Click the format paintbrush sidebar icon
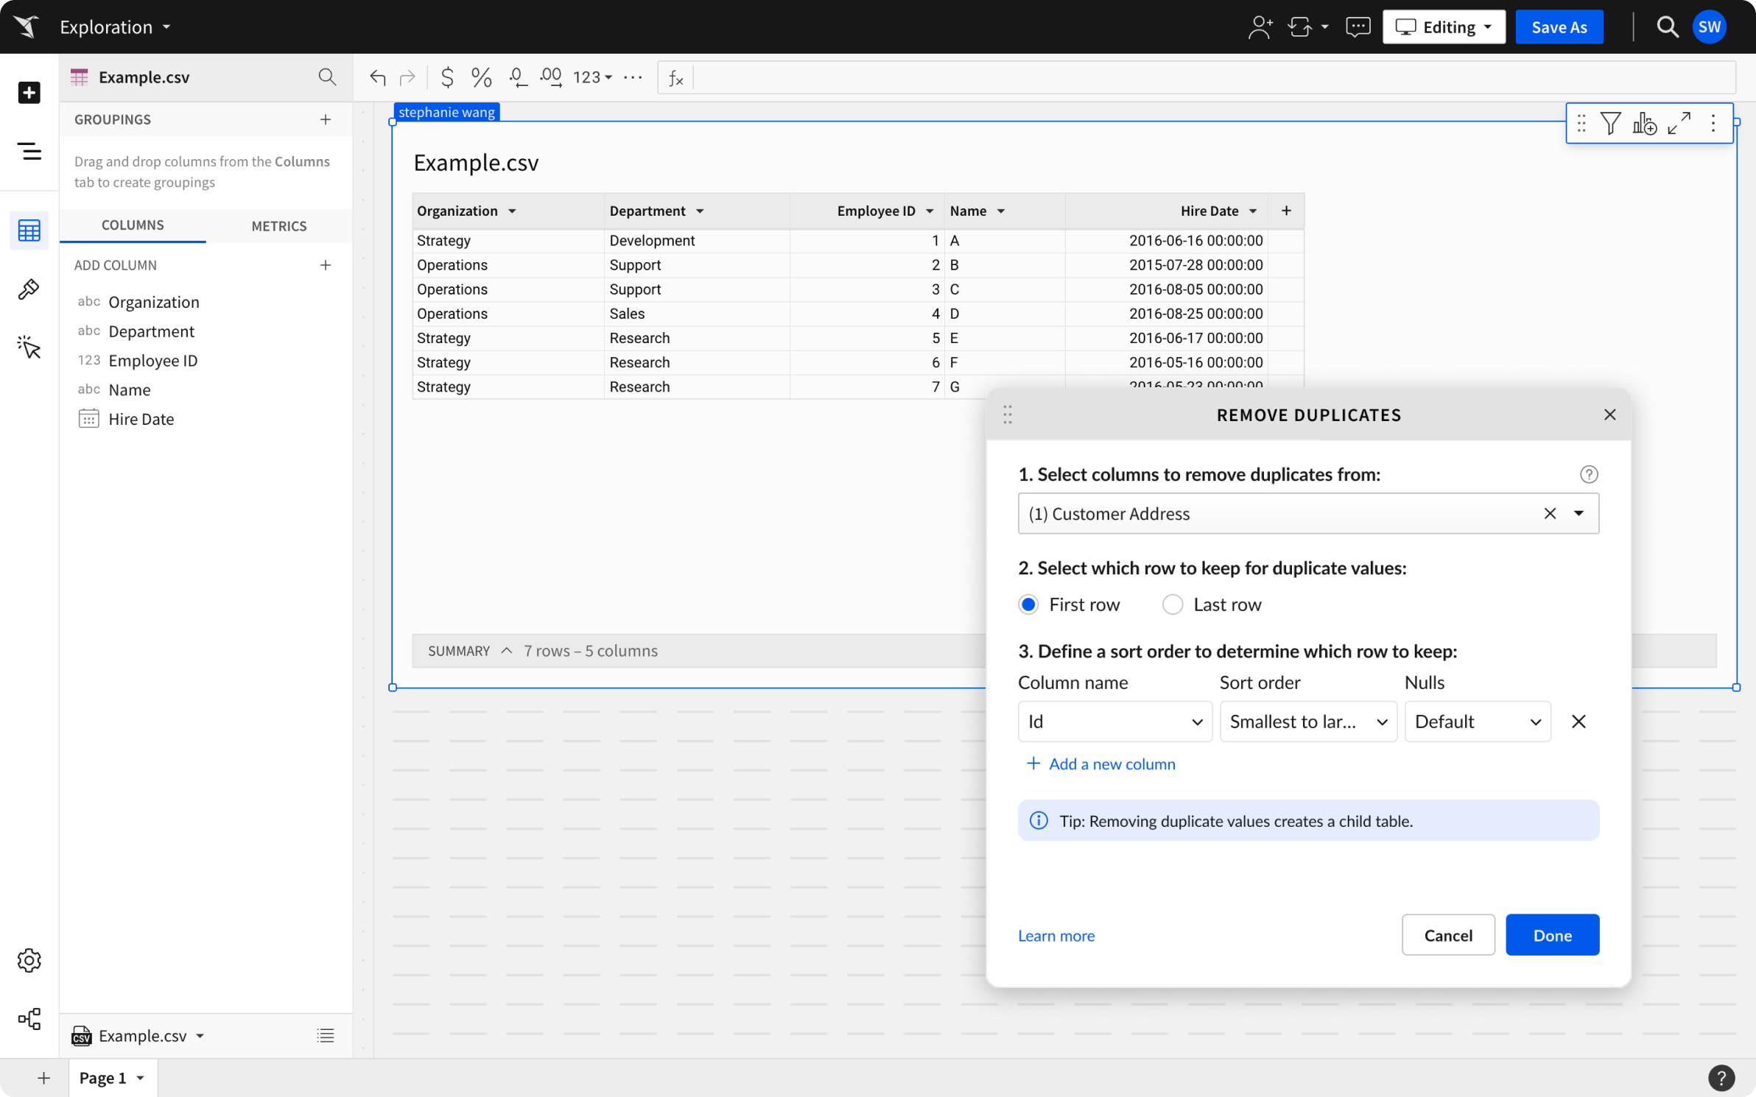 click(x=29, y=289)
